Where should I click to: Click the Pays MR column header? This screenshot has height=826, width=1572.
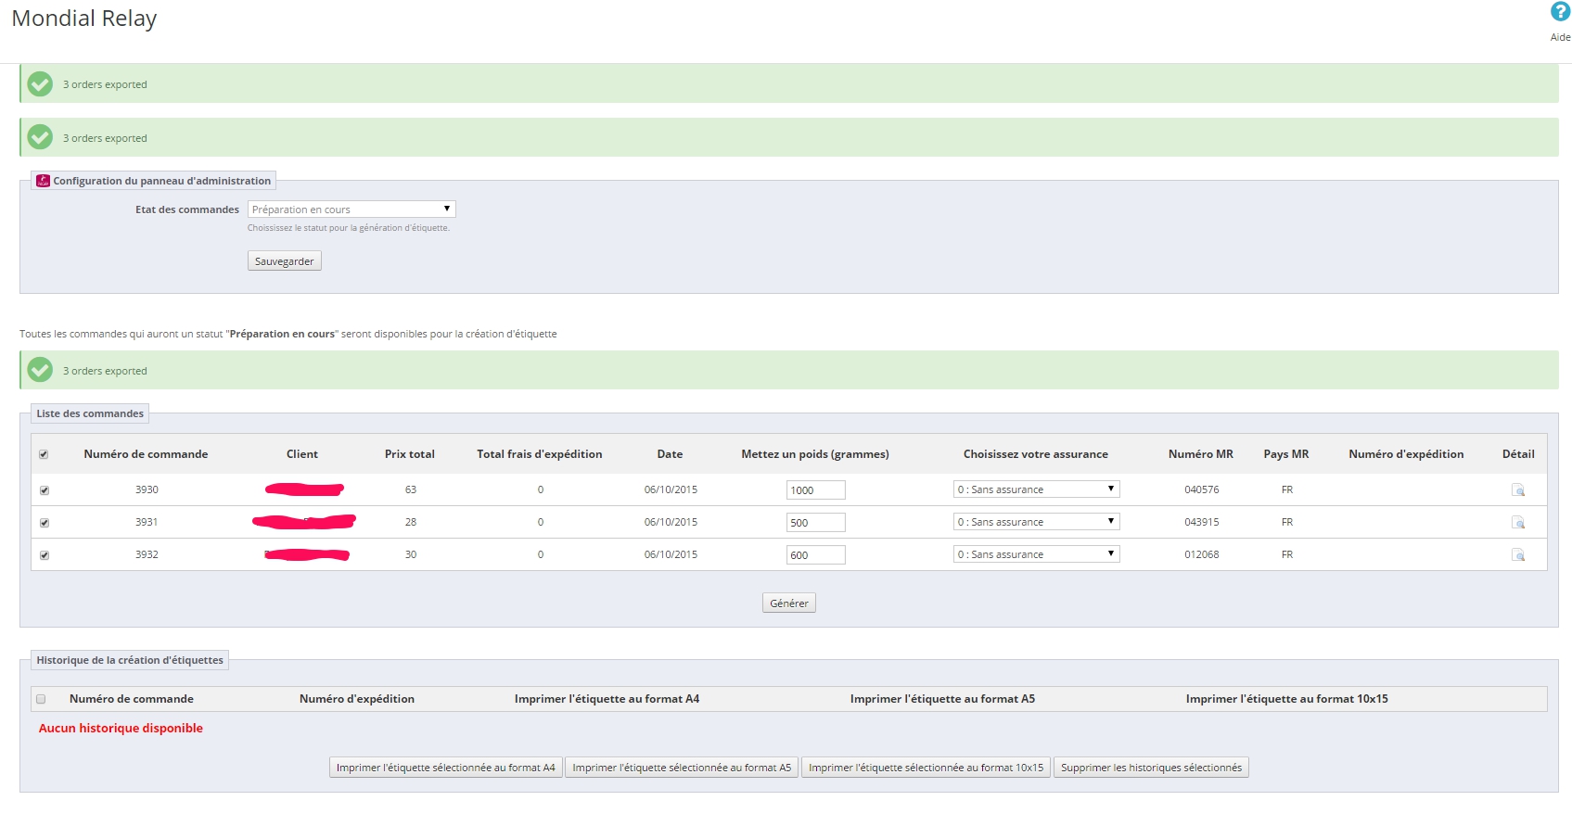click(x=1286, y=454)
